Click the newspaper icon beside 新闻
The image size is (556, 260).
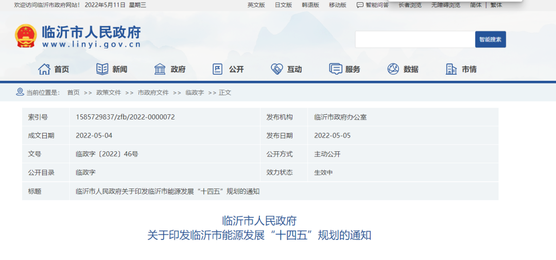pos(102,69)
